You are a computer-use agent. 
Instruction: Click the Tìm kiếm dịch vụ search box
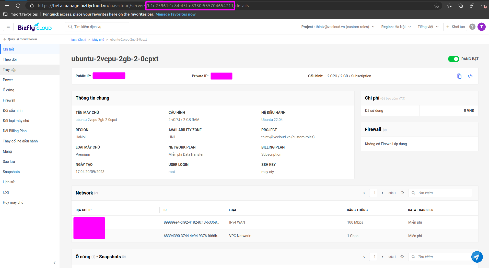pyautogui.click(x=97, y=27)
